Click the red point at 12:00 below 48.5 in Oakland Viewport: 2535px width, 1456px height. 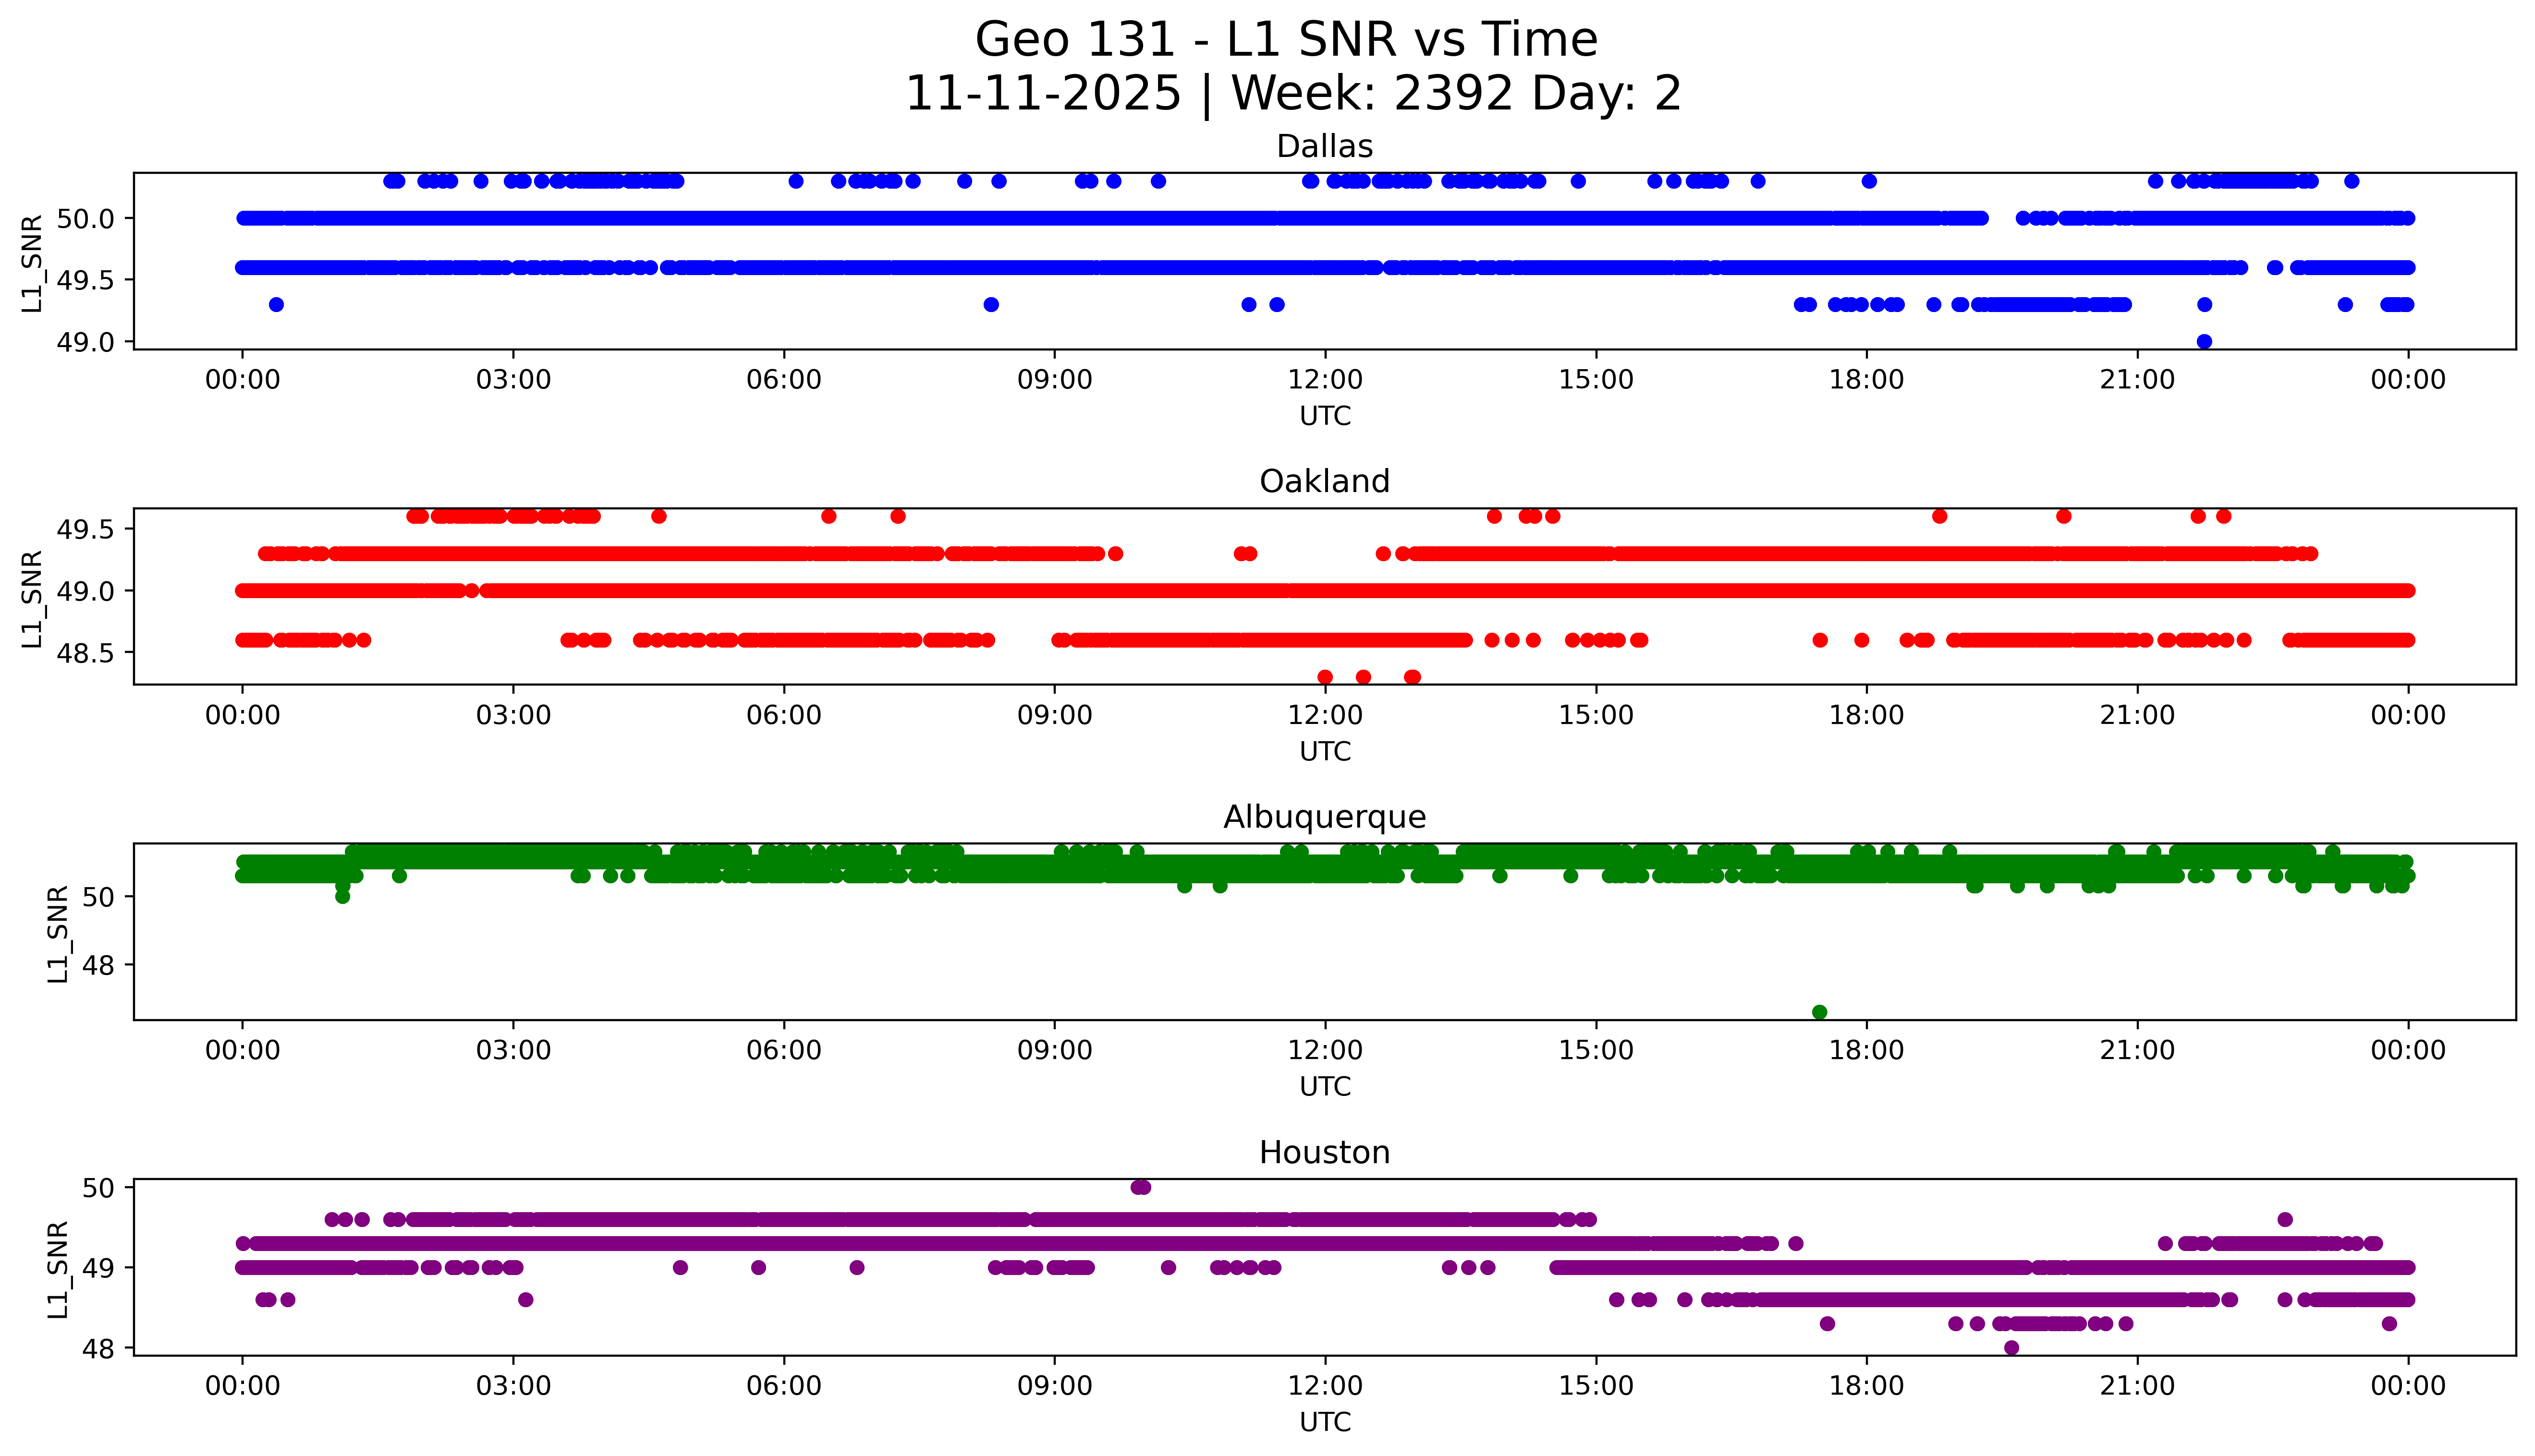[x=1326, y=677]
